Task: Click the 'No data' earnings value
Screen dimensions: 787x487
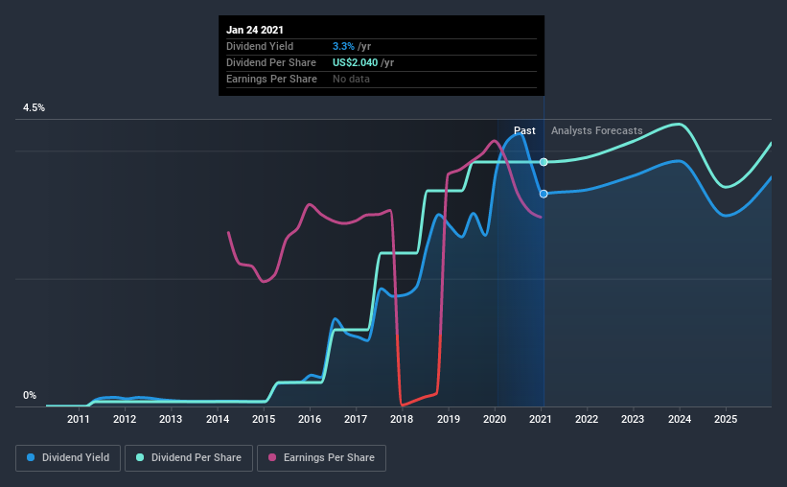Action: [351, 79]
